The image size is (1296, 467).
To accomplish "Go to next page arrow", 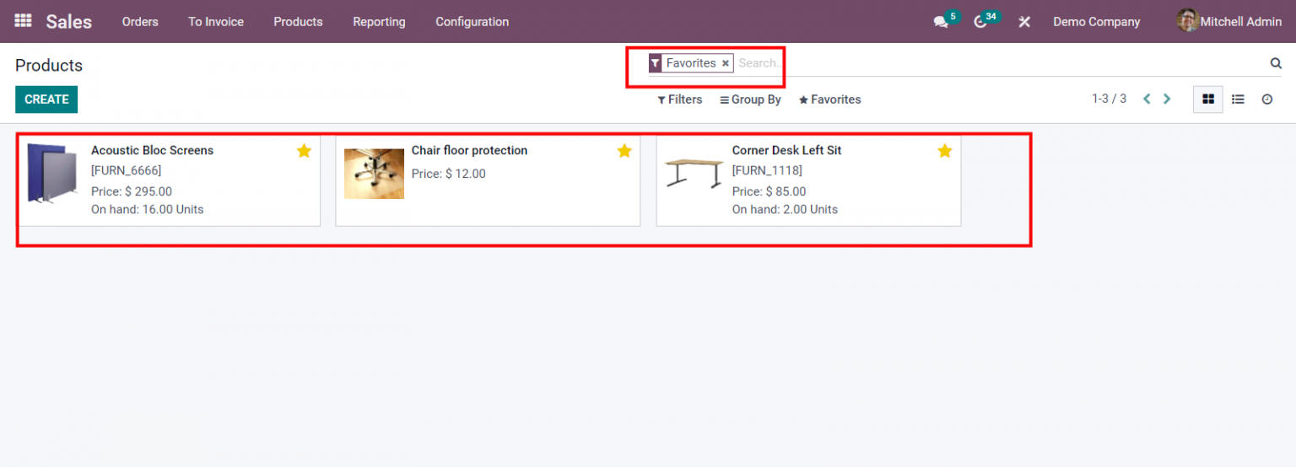I will pos(1167,99).
